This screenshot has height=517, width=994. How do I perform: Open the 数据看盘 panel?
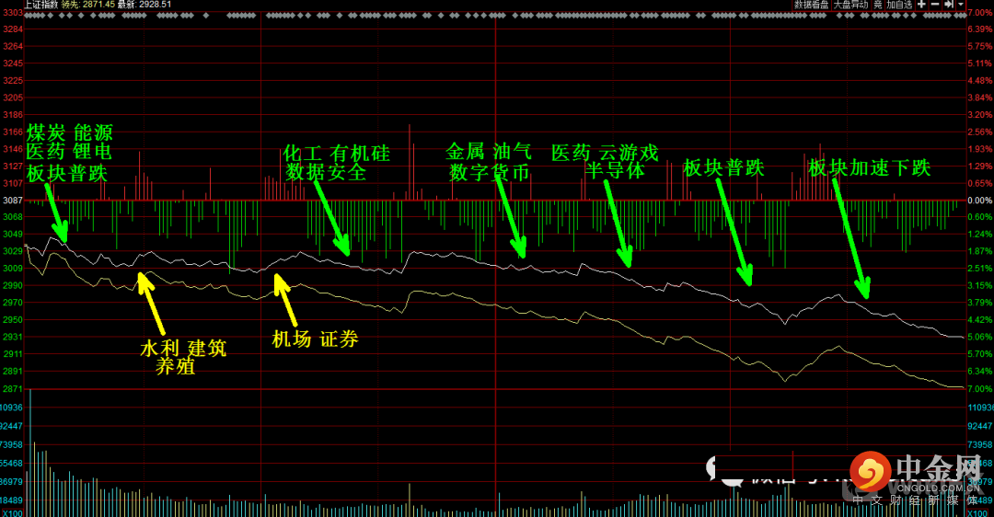811,5
